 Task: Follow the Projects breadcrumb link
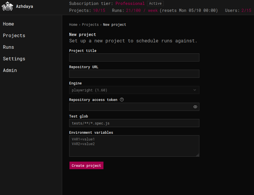point(90,25)
